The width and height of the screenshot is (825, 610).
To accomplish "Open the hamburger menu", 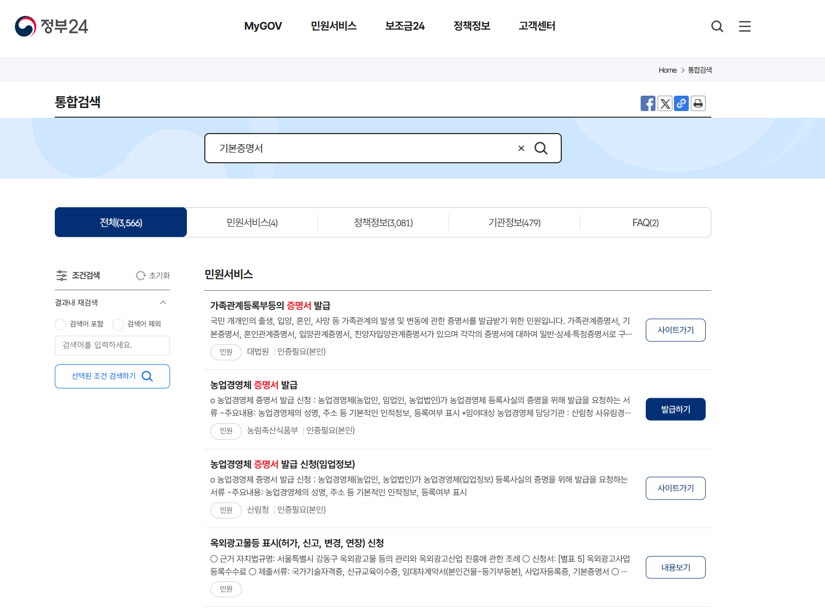I will [x=744, y=26].
